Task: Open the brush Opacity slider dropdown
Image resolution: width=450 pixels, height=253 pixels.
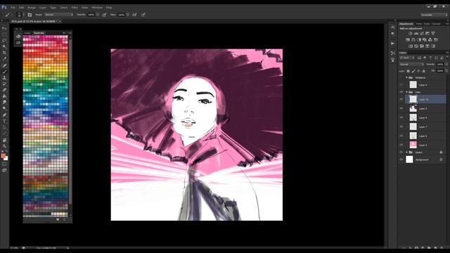Action: 98,15
